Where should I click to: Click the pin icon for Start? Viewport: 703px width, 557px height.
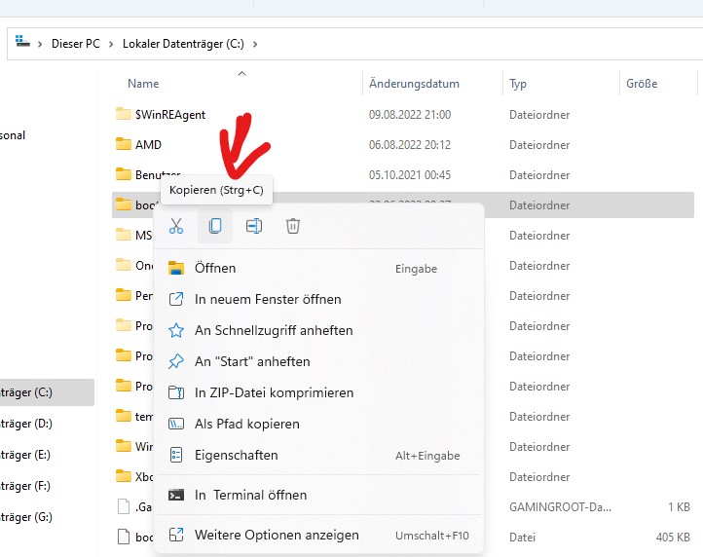(x=176, y=361)
